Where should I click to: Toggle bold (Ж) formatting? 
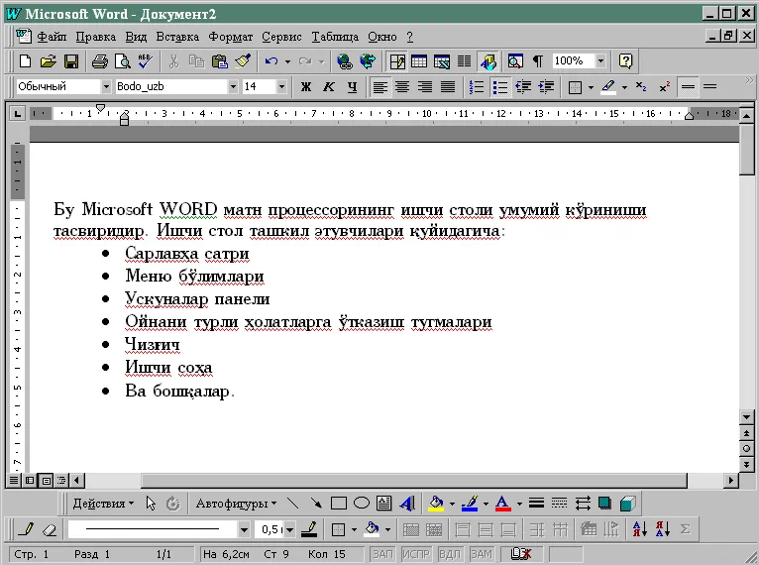click(x=306, y=87)
